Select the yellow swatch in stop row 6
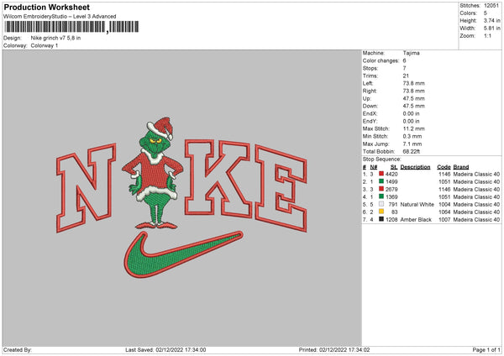This screenshot has height=356, width=504. pyautogui.click(x=381, y=212)
